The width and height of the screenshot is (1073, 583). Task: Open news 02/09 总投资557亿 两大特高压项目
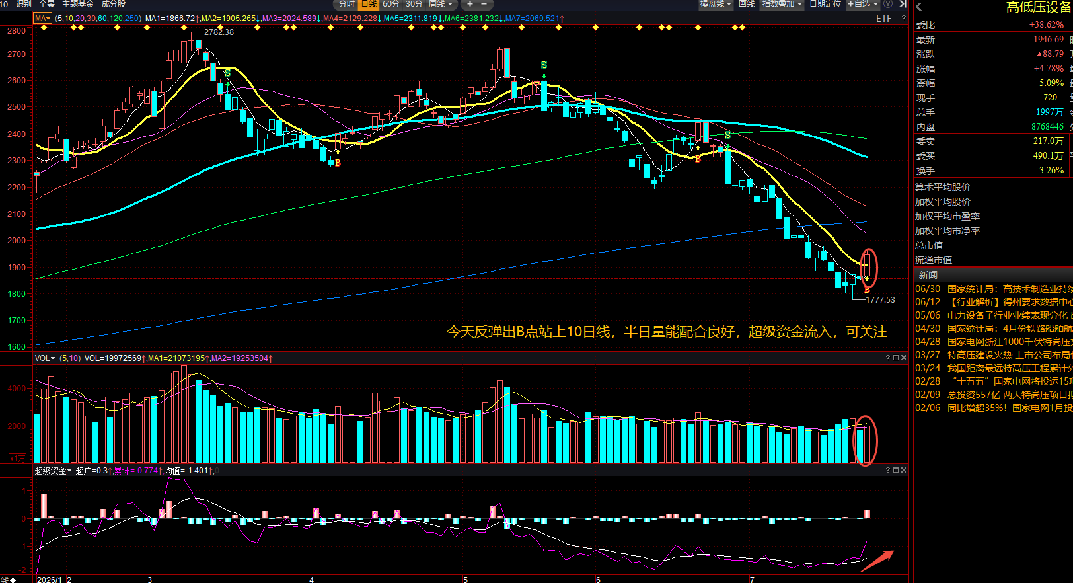pos(993,395)
